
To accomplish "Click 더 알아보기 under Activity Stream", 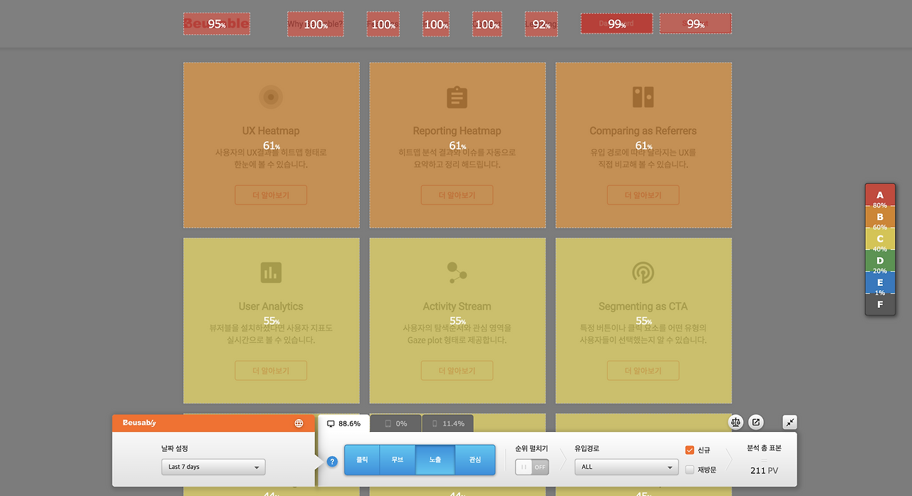I will pyautogui.click(x=457, y=371).
